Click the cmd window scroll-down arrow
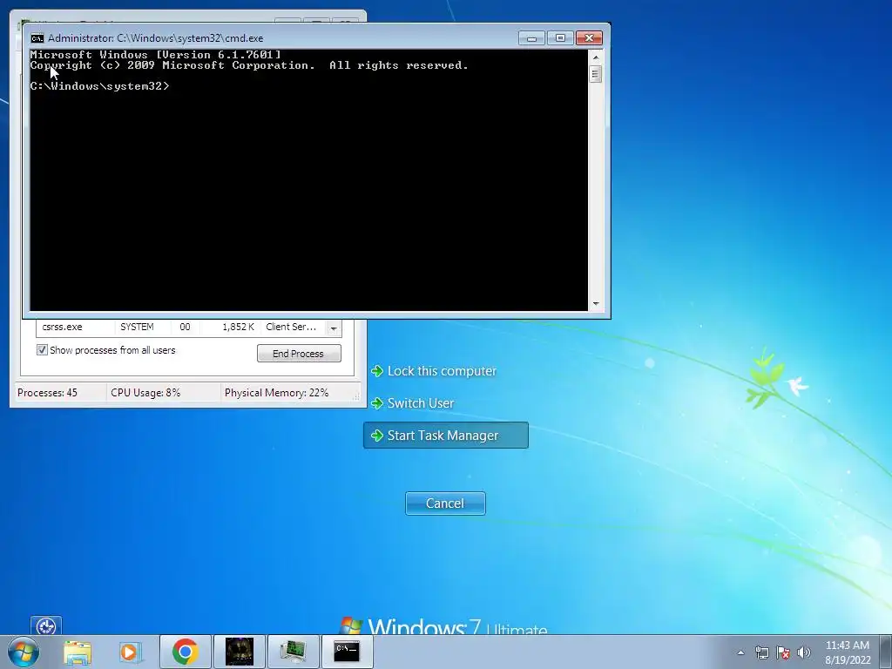 (x=596, y=304)
